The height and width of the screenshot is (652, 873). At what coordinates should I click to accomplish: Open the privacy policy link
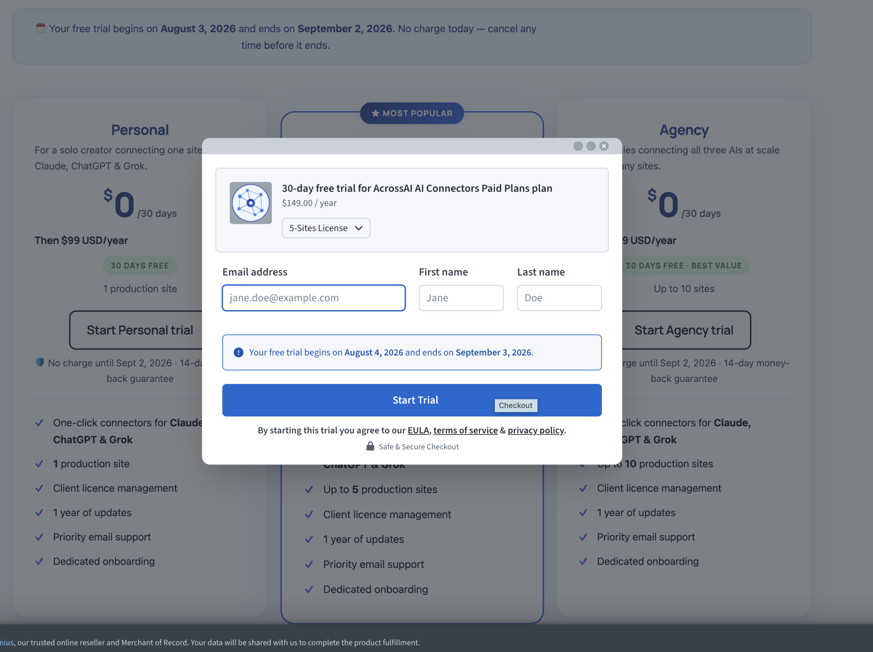(x=535, y=430)
